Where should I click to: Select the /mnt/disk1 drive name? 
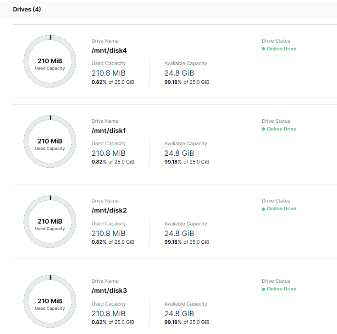[x=109, y=131]
